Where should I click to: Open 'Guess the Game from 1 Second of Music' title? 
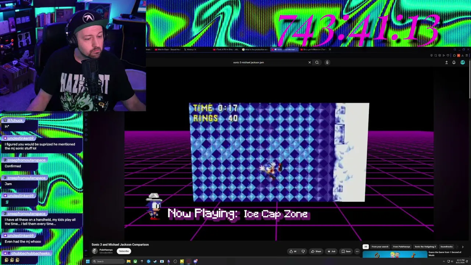(x=445, y=254)
